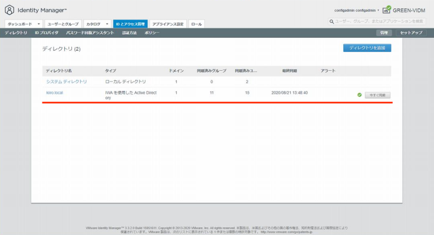Click the アラート column header
Screen dimensions: 434x235
[x=328, y=71]
